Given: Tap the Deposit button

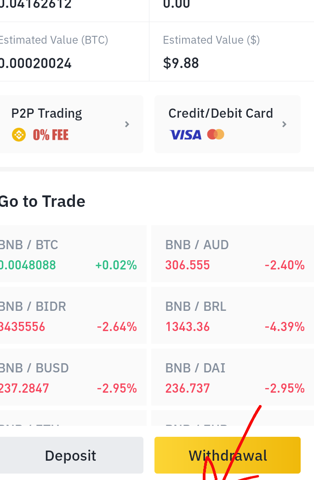Looking at the screenshot, I should coord(72,455).
